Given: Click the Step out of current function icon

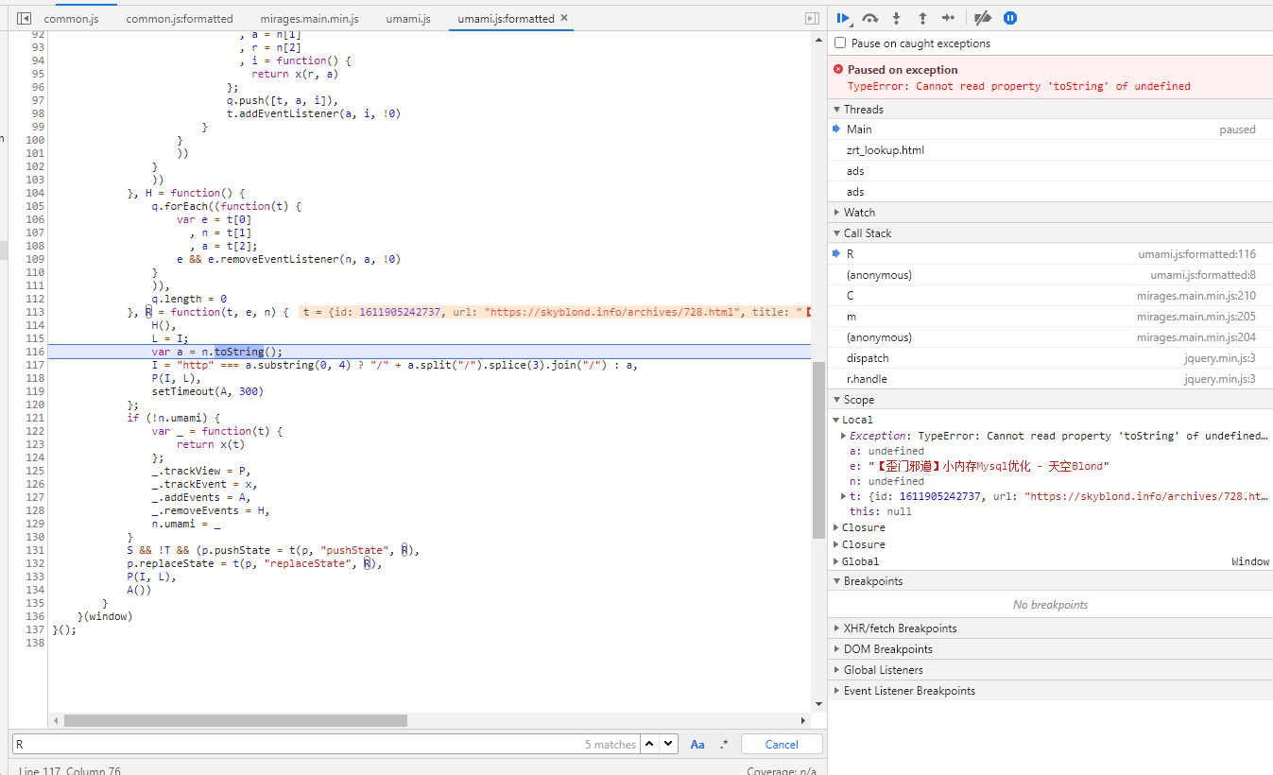Looking at the screenshot, I should click(x=921, y=17).
